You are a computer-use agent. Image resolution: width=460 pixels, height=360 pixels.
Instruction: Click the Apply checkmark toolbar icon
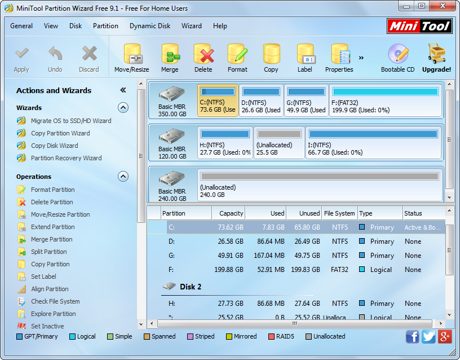coord(21,54)
